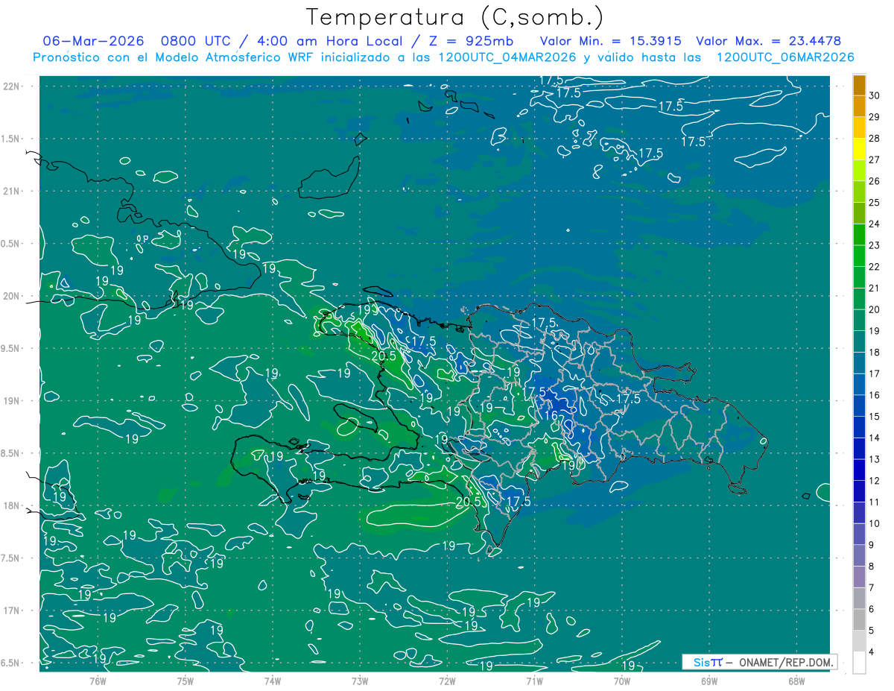
Task: Click the "68W" longitude axis label
Action: (796, 681)
